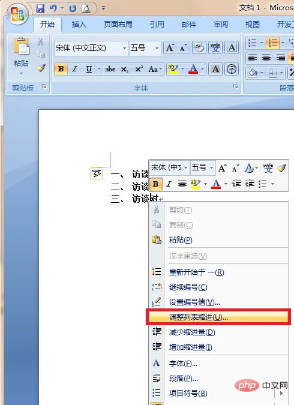The width and height of the screenshot is (294, 405).
Task: Toggle Bold in the ribbon font group
Action: tap(61, 69)
